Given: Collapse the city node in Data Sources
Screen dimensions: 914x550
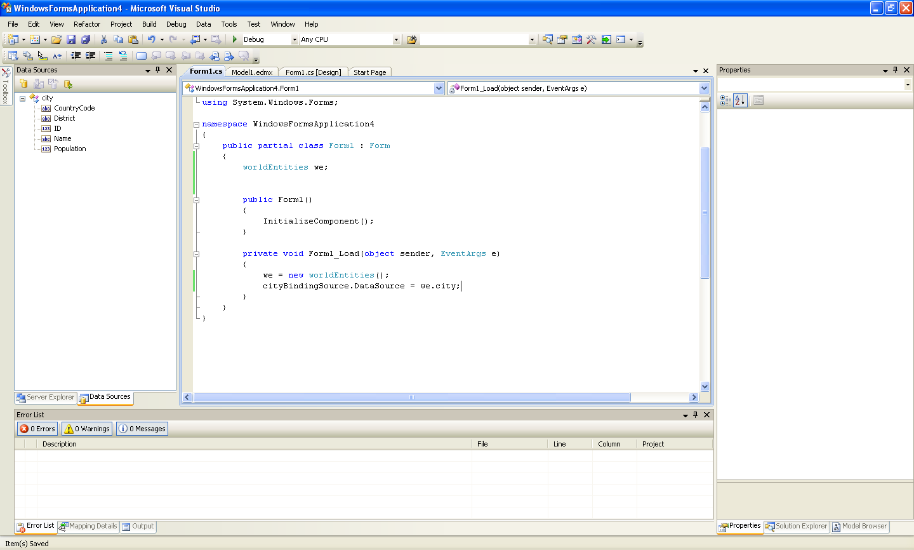Looking at the screenshot, I should (x=22, y=98).
